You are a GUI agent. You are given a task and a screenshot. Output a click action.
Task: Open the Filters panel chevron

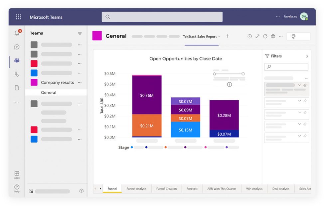coord(308,56)
